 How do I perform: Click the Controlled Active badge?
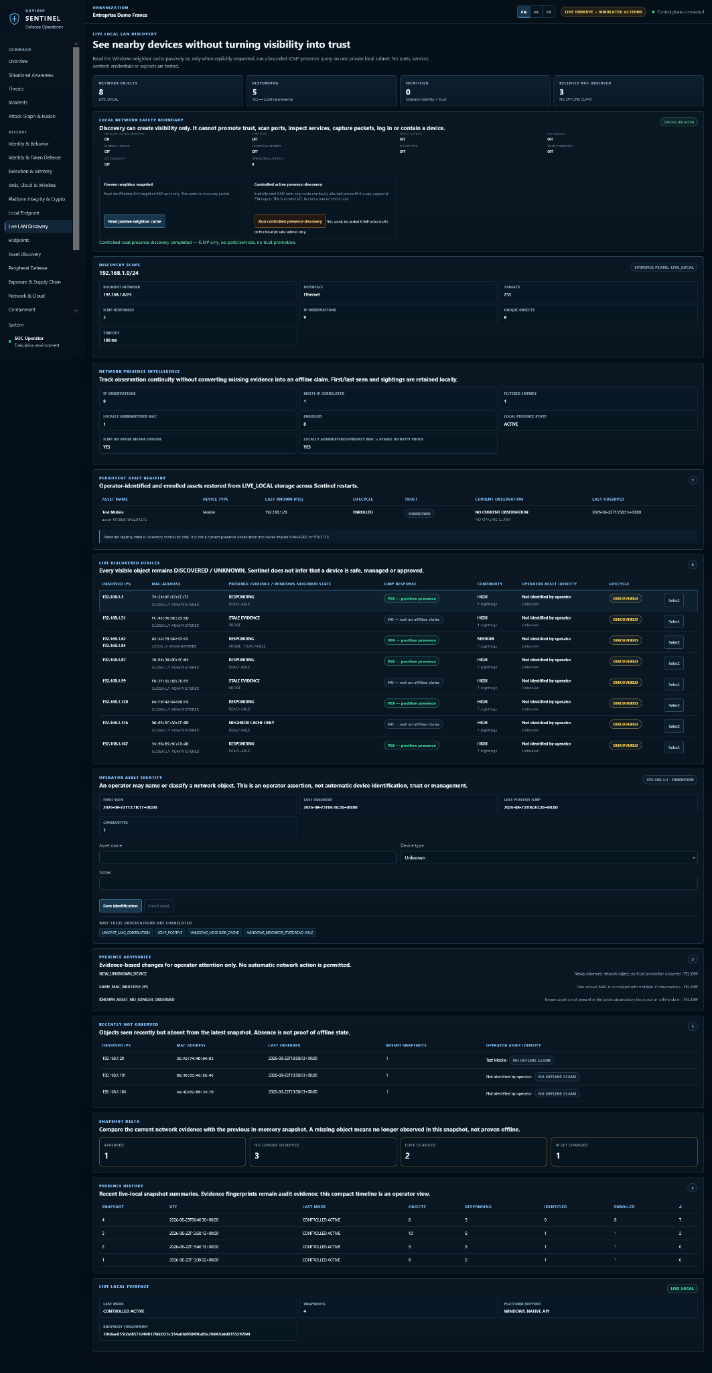click(679, 122)
